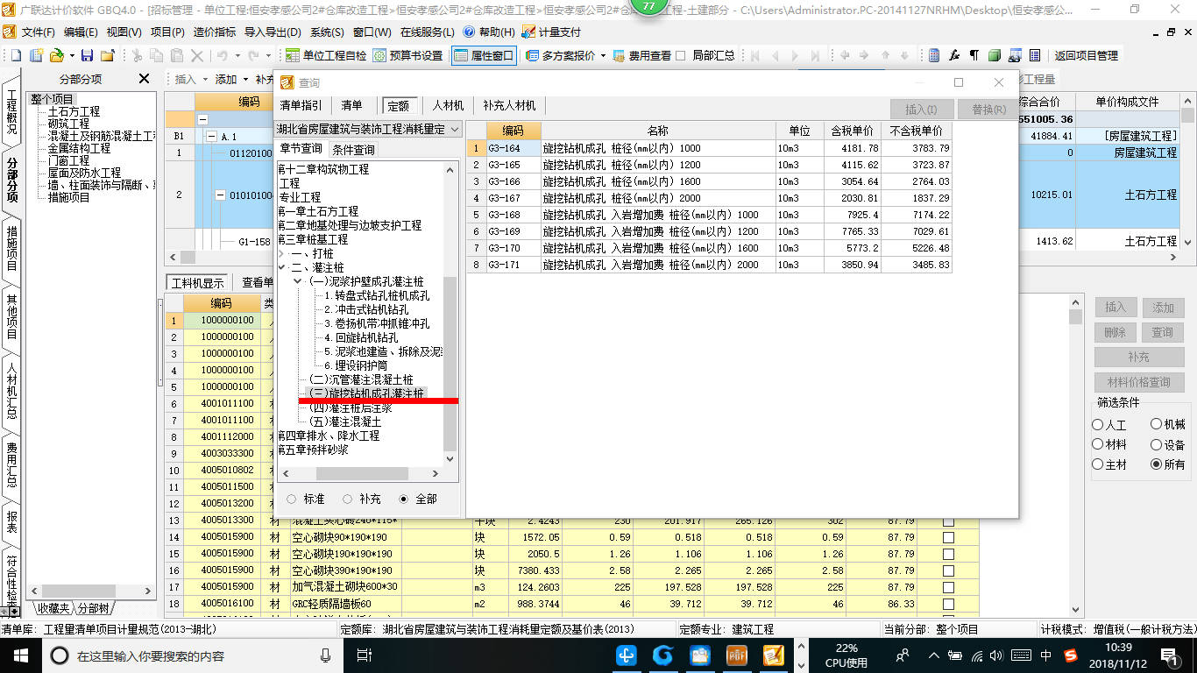Click the new blank file icon
This screenshot has height=673, width=1197.
(x=17, y=55)
